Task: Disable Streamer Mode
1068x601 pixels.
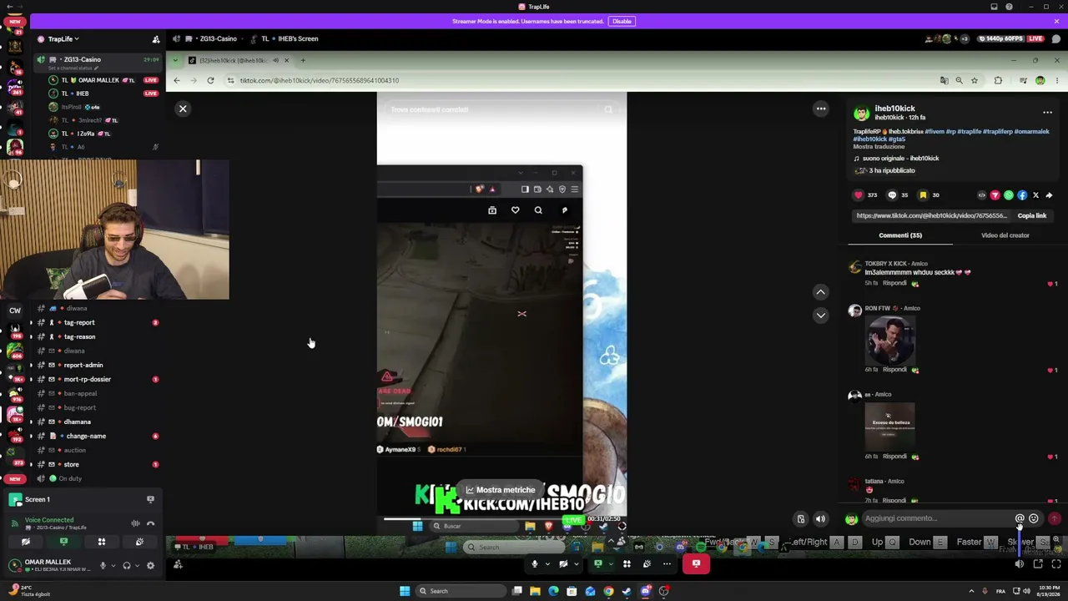Action: [622, 21]
